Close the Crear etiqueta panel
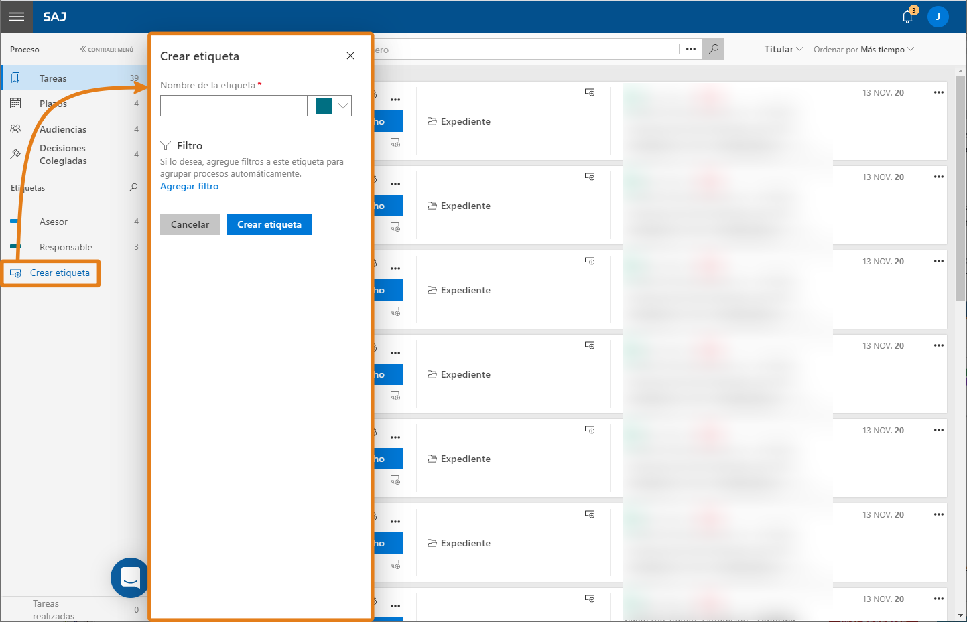The width and height of the screenshot is (967, 622). point(350,56)
